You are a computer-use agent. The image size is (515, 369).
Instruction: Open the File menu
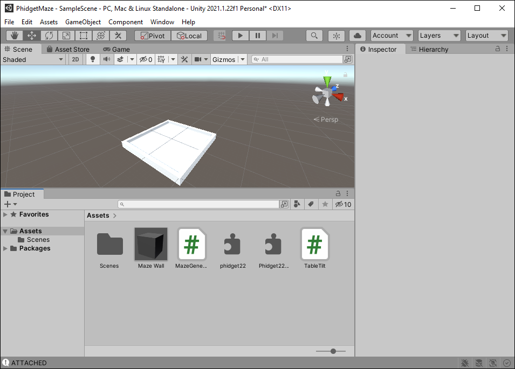tap(9, 22)
